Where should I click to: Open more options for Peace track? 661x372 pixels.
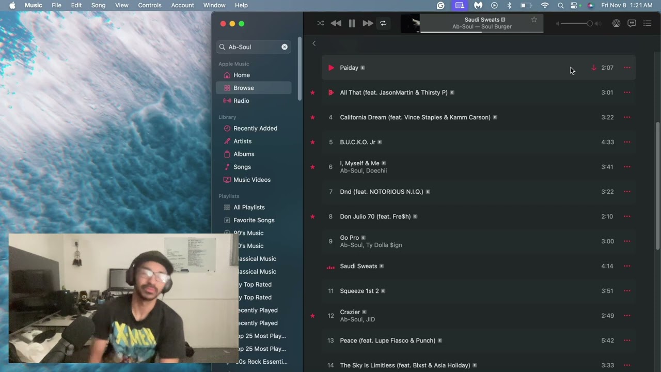coord(627,340)
